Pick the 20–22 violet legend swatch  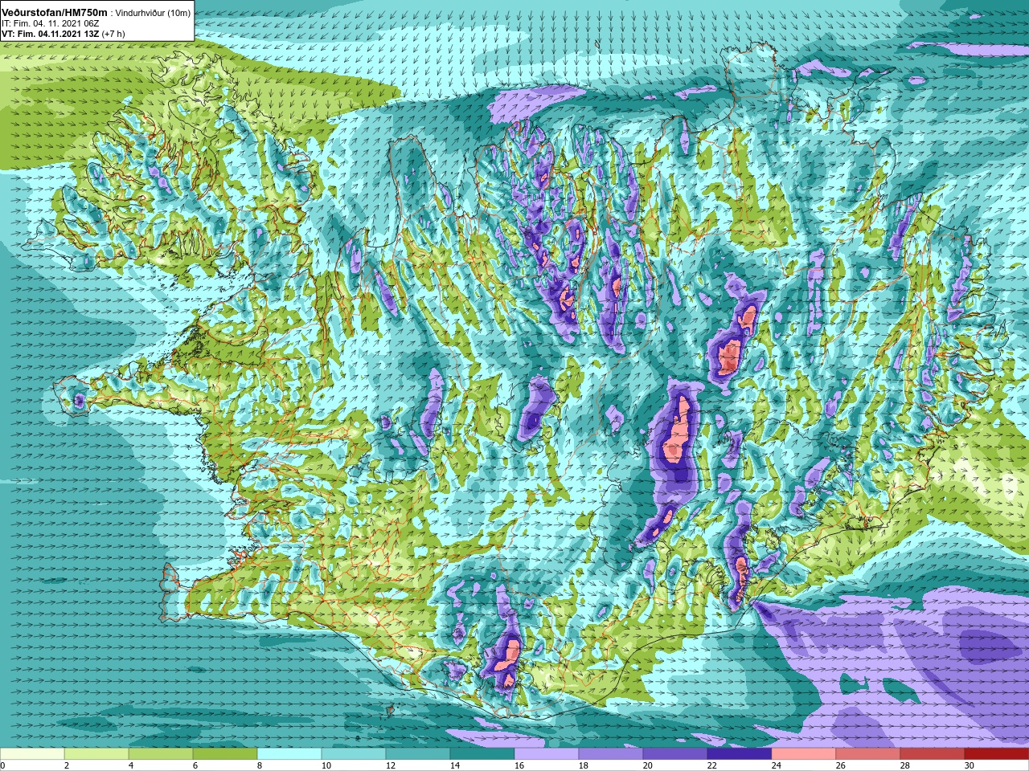(675, 754)
